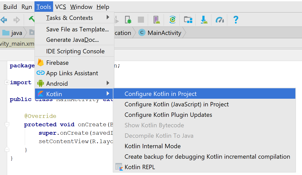Image resolution: width=302 pixels, height=175 pixels.
Task: Click the debug app bug icon
Action: tap(128, 20)
